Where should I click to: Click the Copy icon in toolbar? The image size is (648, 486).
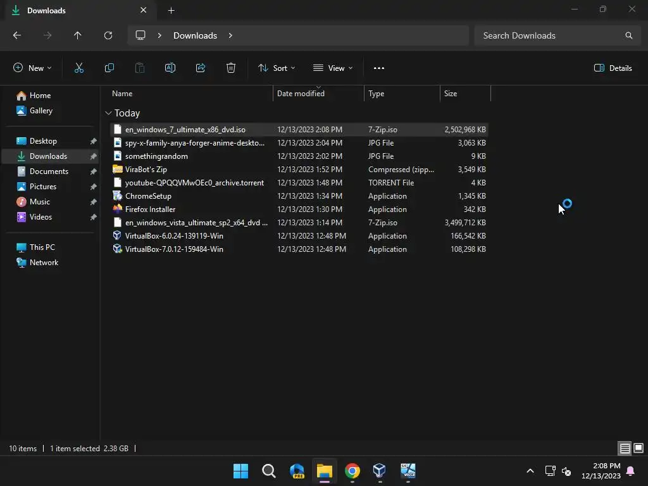[x=109, y=68]
